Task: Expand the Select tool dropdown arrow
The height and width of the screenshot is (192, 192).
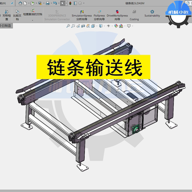Action: (x=66, y=3)
